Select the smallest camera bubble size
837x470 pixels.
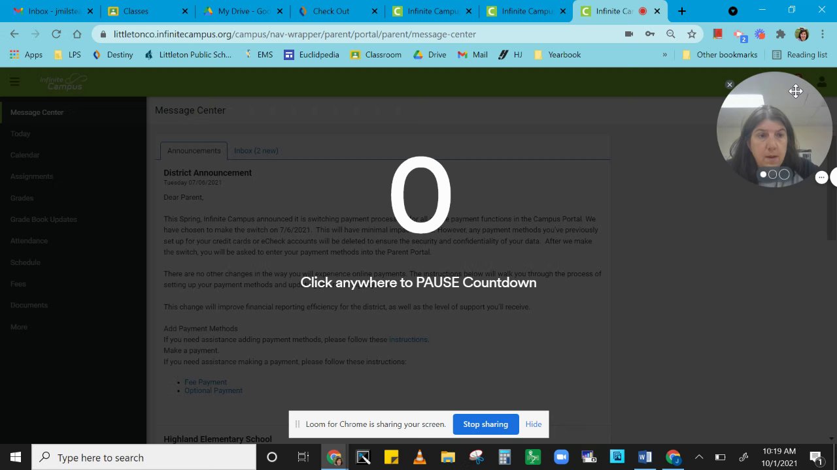tap(763, 174)
